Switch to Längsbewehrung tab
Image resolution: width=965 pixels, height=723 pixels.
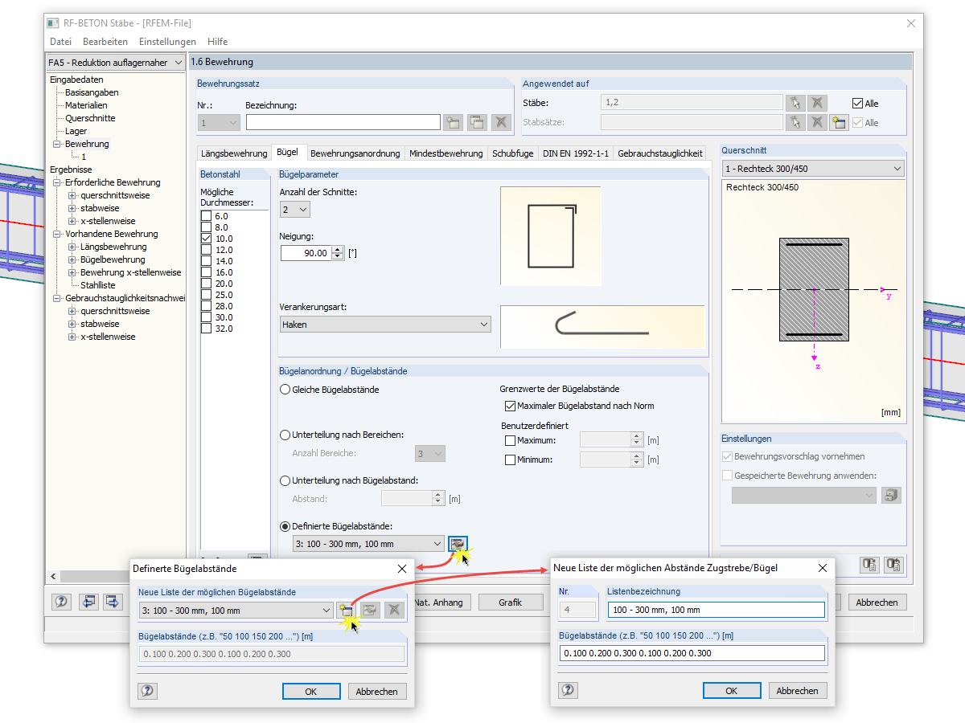(x=234, y=153)
